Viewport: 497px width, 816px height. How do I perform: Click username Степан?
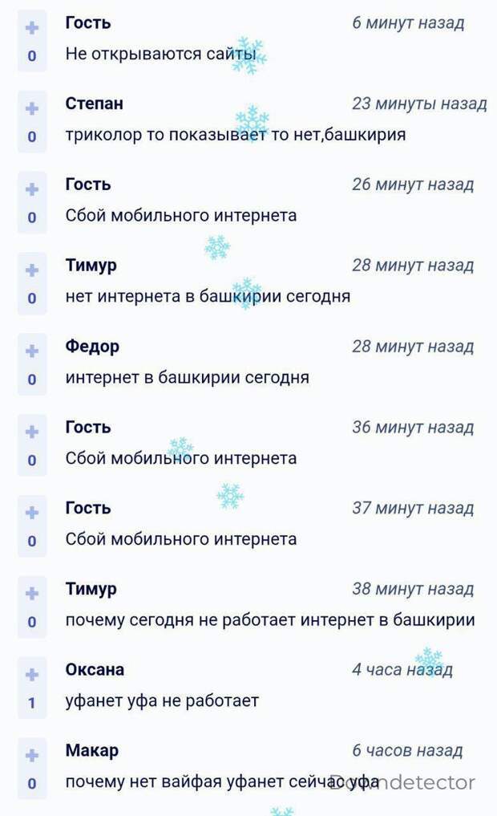(95, 104)
